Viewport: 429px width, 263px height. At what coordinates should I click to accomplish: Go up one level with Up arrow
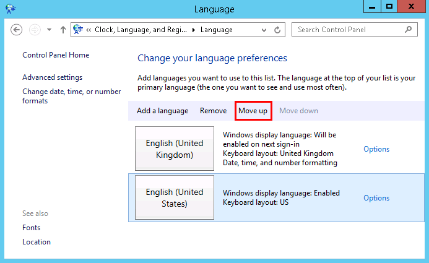click(x=63, y=30)
